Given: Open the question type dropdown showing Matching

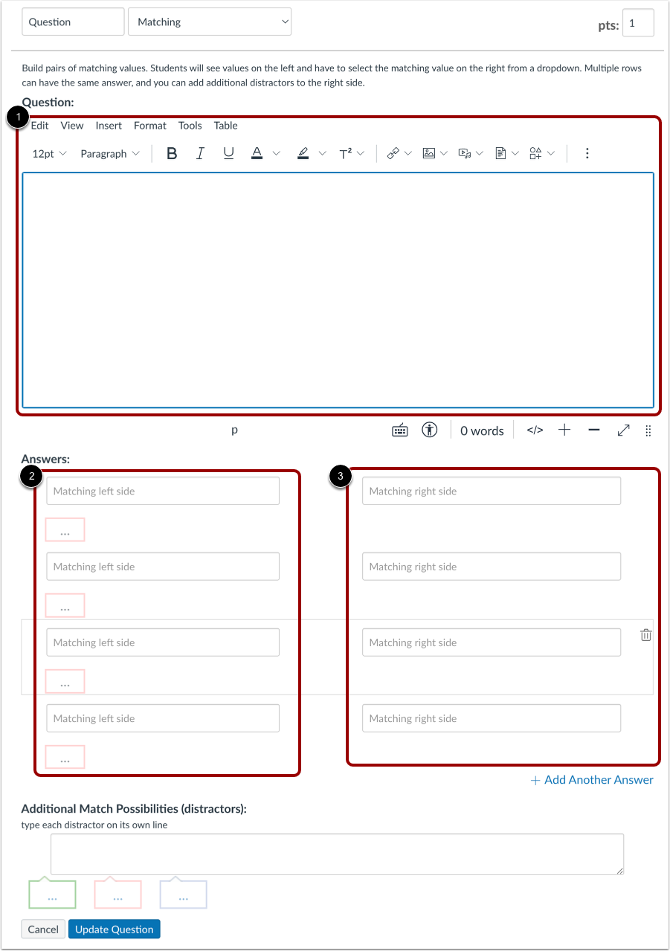Looking at the screenshot, I should pos(209,22).
